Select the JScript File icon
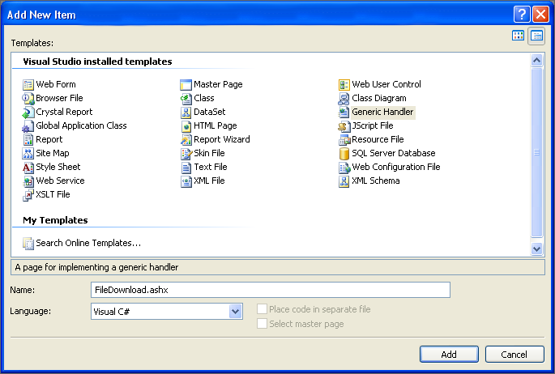 coord(344,125)
